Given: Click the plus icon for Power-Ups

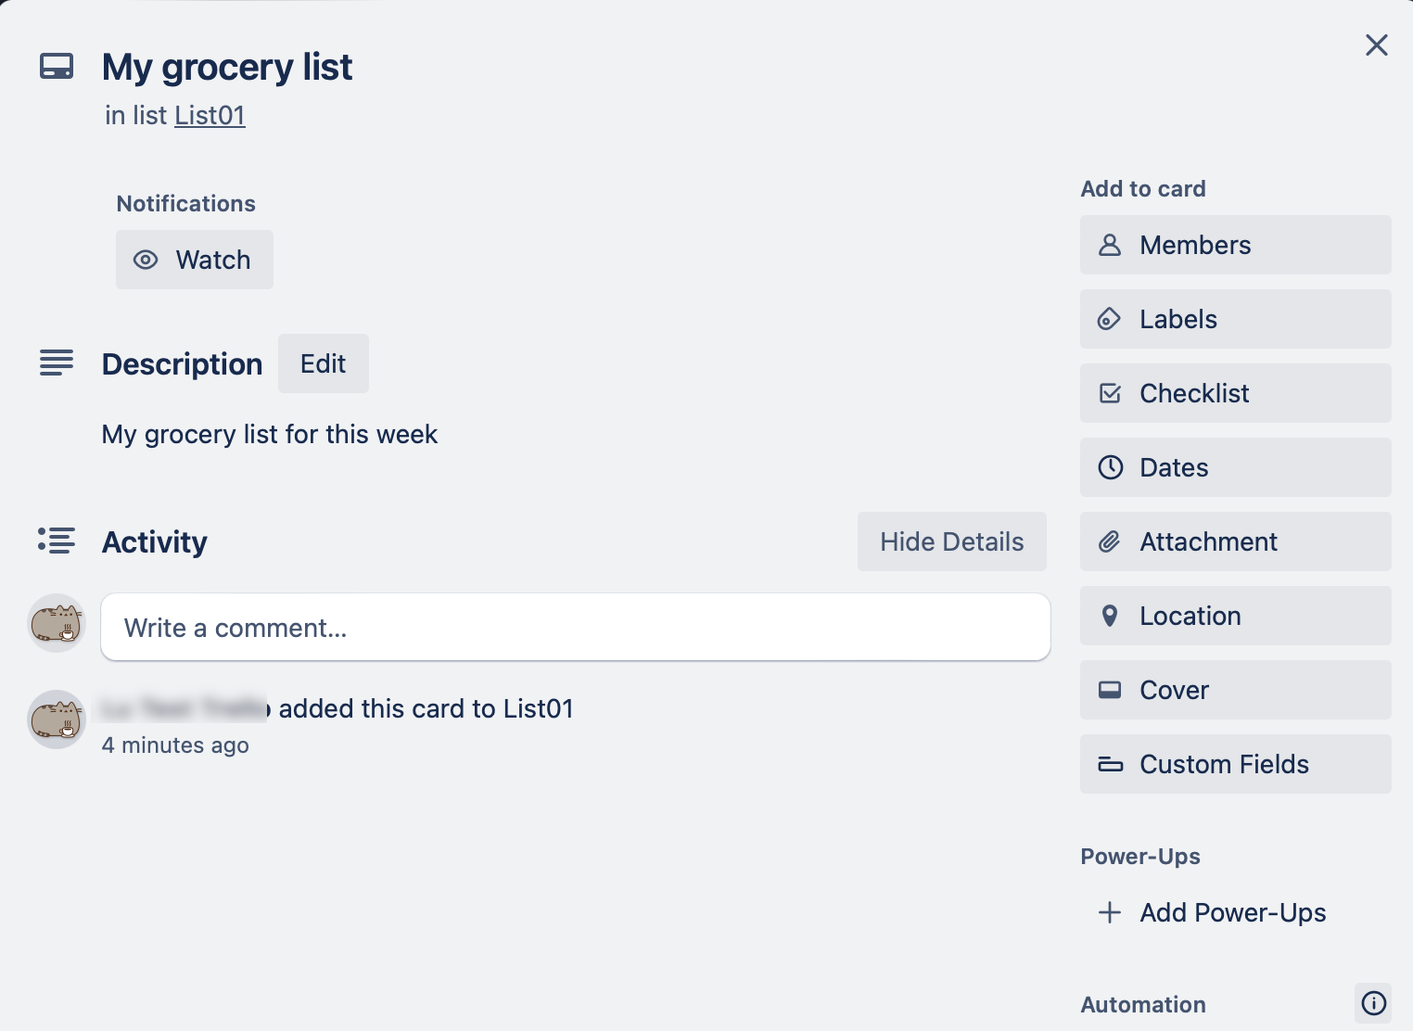Looking at the screenshot, I should coord(1110,912).
